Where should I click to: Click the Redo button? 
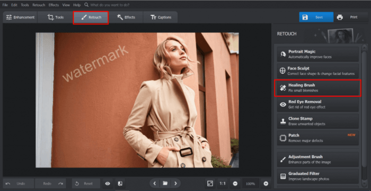click(x=51, y=184)
